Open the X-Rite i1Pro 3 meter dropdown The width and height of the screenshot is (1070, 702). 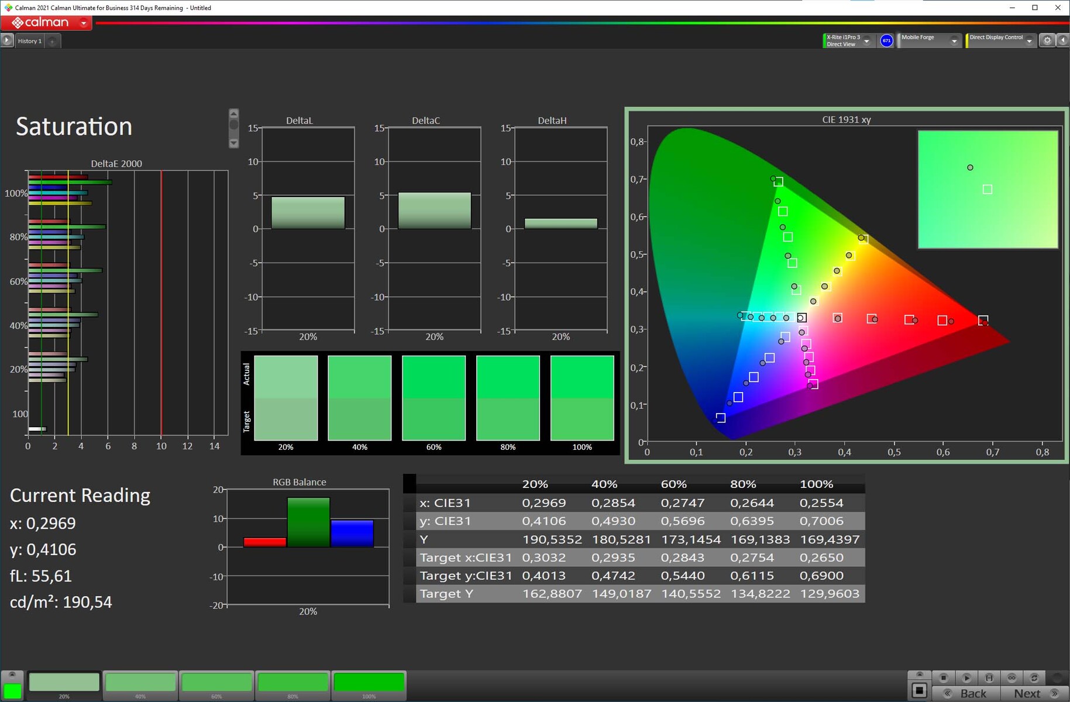[866, 41]
